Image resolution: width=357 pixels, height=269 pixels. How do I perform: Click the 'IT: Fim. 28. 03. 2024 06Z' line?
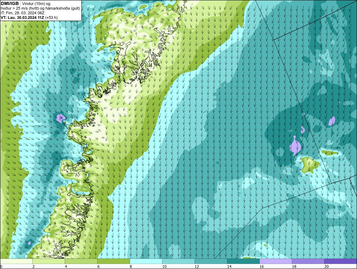[22, 13]
